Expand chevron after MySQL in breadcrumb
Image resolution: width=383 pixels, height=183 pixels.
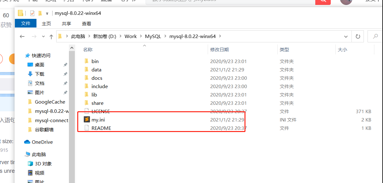click(x=165, y=36)
